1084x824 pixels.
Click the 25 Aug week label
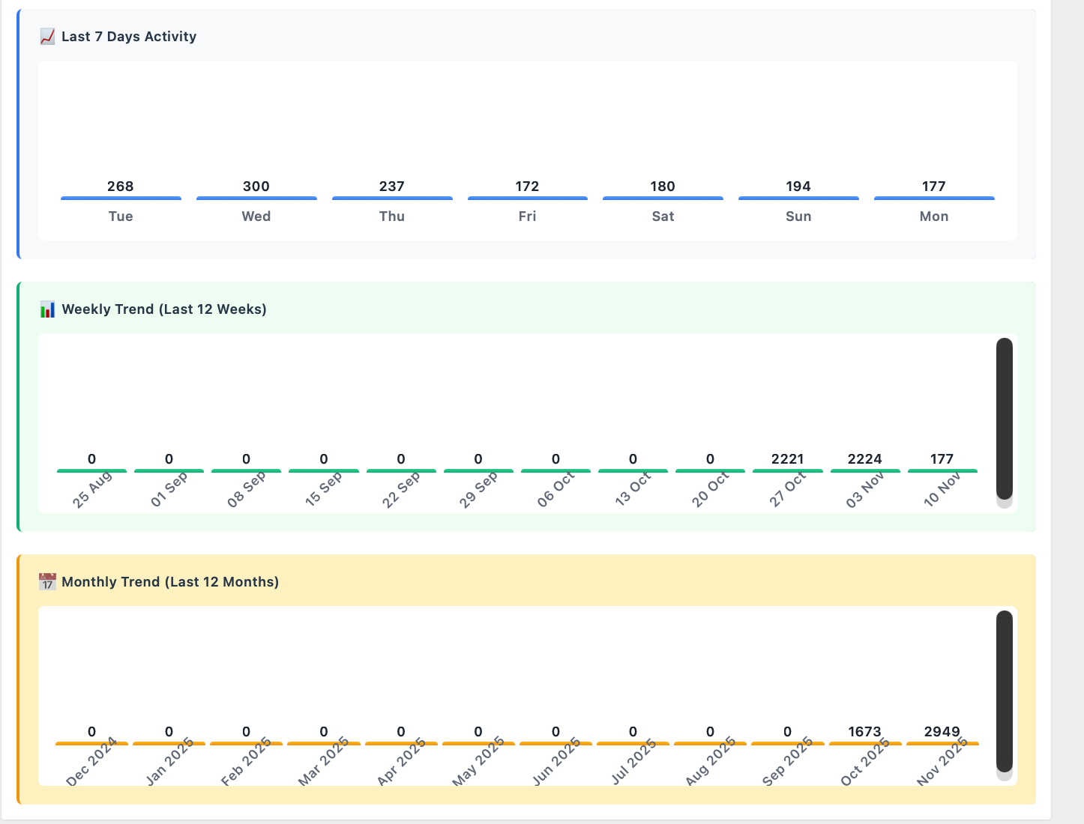tap(92, 491)
